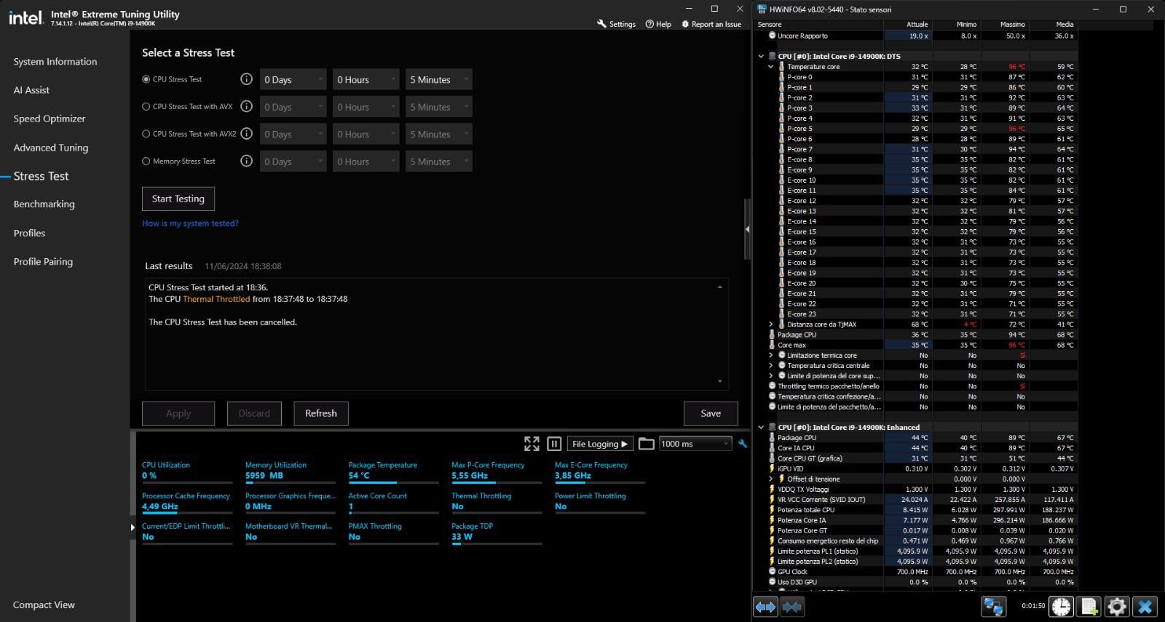Viewport: 1165px width, 622px height.
Task: Click the 'Max P-Core Frequency' monitor tile
Action: pos(497,471)
